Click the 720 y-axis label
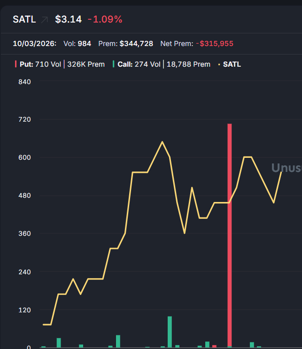Image resolution: width=302 pixels, height=349 pixels. pos(24,119)
